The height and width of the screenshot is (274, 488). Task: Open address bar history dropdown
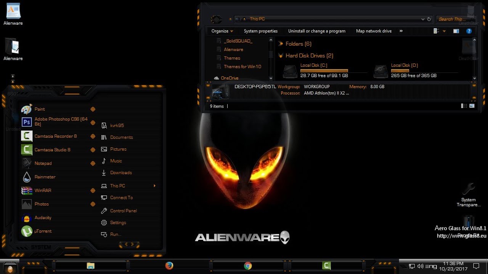click(423, 19)
